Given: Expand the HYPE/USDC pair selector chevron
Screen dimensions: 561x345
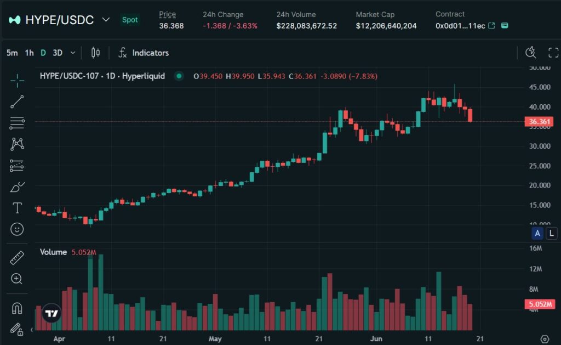Looking at the screenshot, I should (106, 19).
